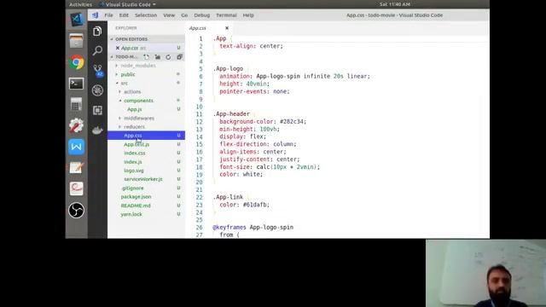Open the Debug menu
Screen dimensions: 546x307
(201, 15)
